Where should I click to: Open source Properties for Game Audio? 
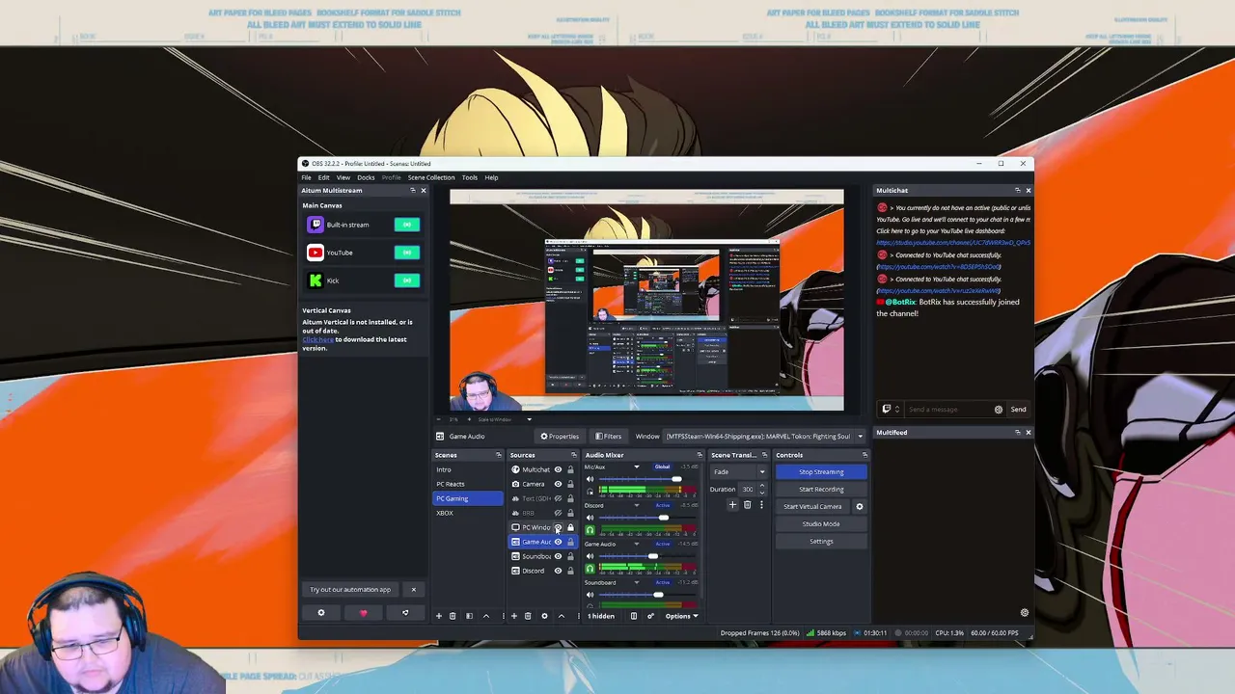[560, 437]
